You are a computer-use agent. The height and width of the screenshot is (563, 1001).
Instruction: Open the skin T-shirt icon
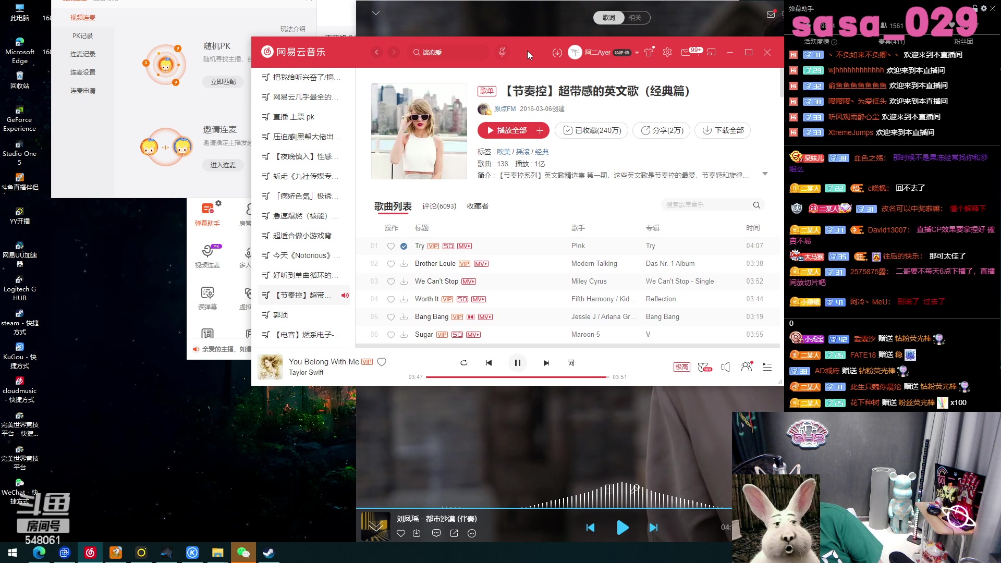point(649,52)
